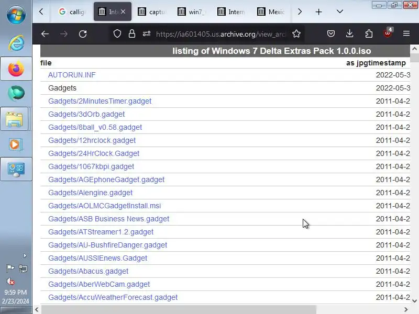Open Gadgets/Abacus.gadget link
Viewport: 419px width, 314px height.
tap(88, 271)
